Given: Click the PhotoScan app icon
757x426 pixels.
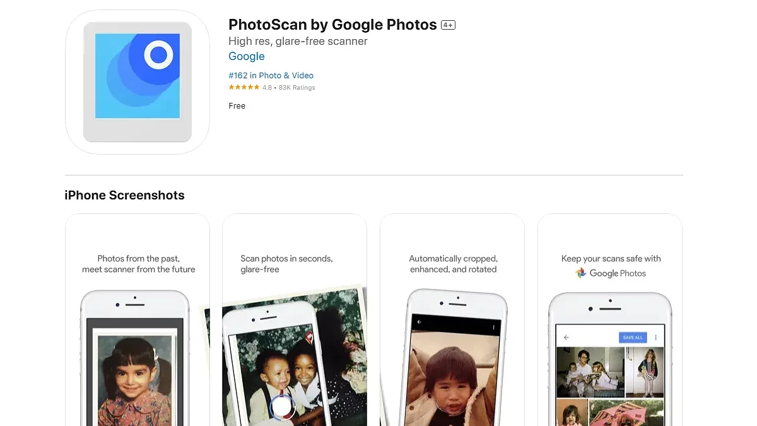Looking at the screenshot, I should pos(138,82).
